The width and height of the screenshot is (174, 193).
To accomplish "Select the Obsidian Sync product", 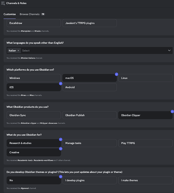I will click(x=34, y=115).
